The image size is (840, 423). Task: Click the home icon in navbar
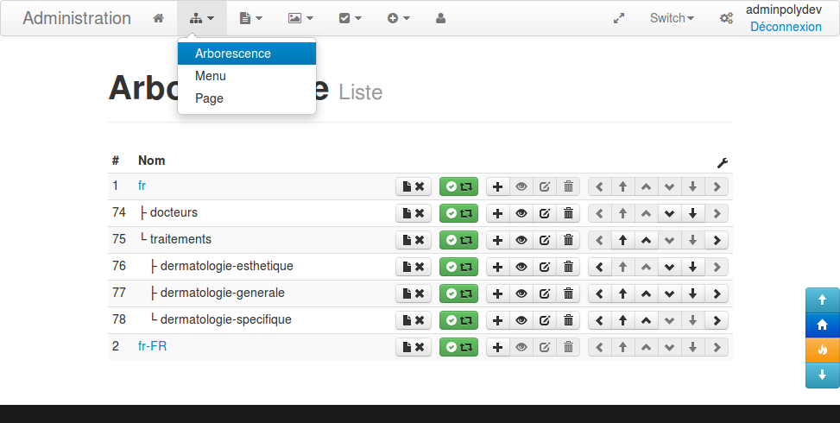(158, 18)
